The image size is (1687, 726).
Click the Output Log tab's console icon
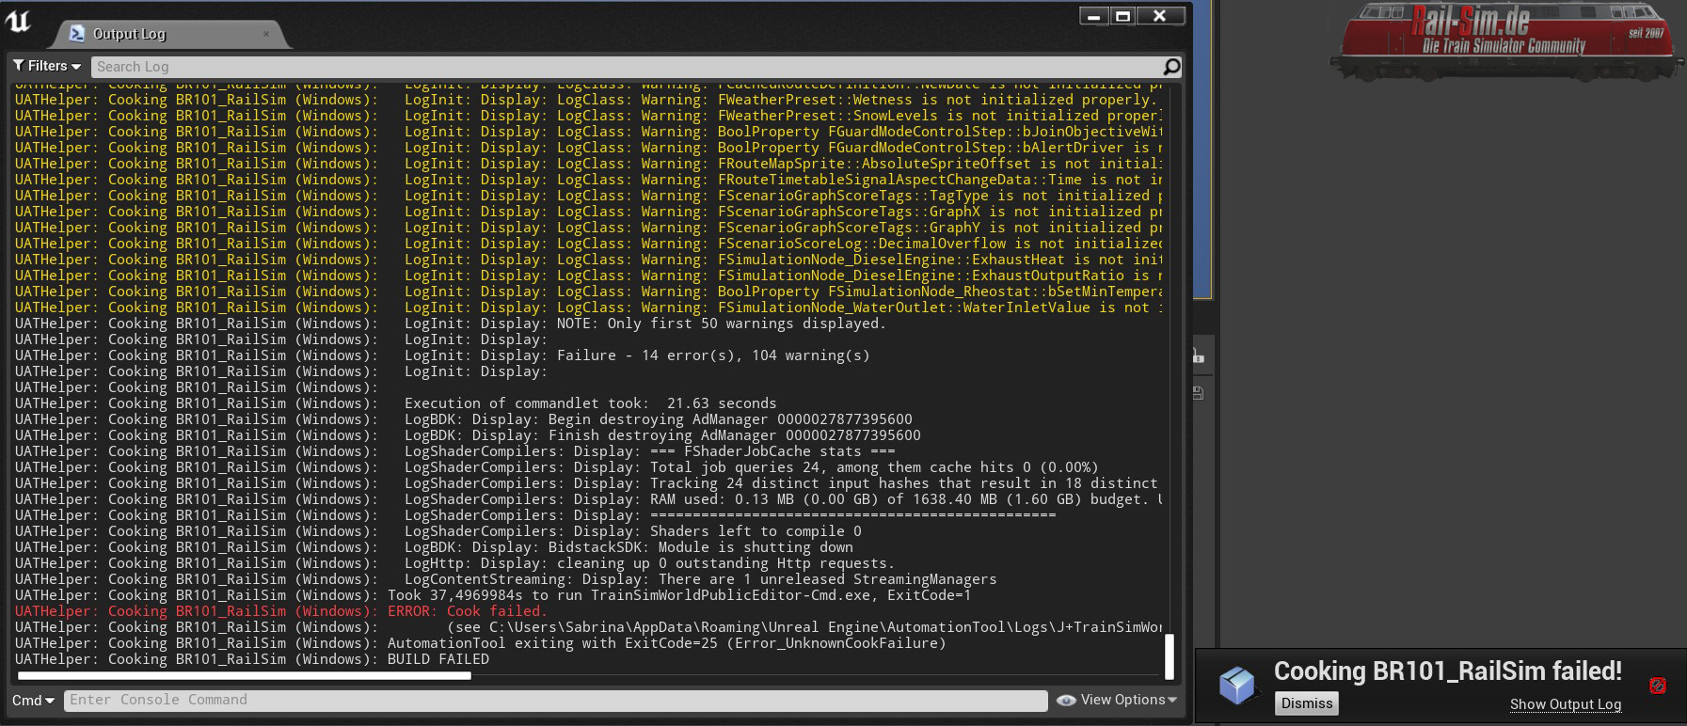click(77, 34)
